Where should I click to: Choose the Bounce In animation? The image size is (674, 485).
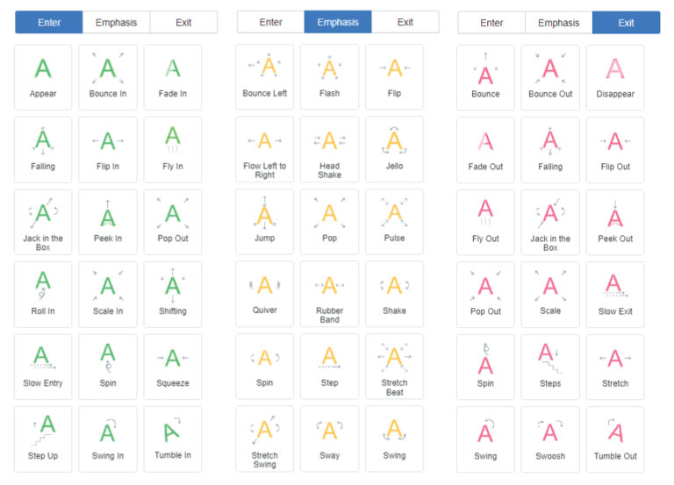pos(108,77)
